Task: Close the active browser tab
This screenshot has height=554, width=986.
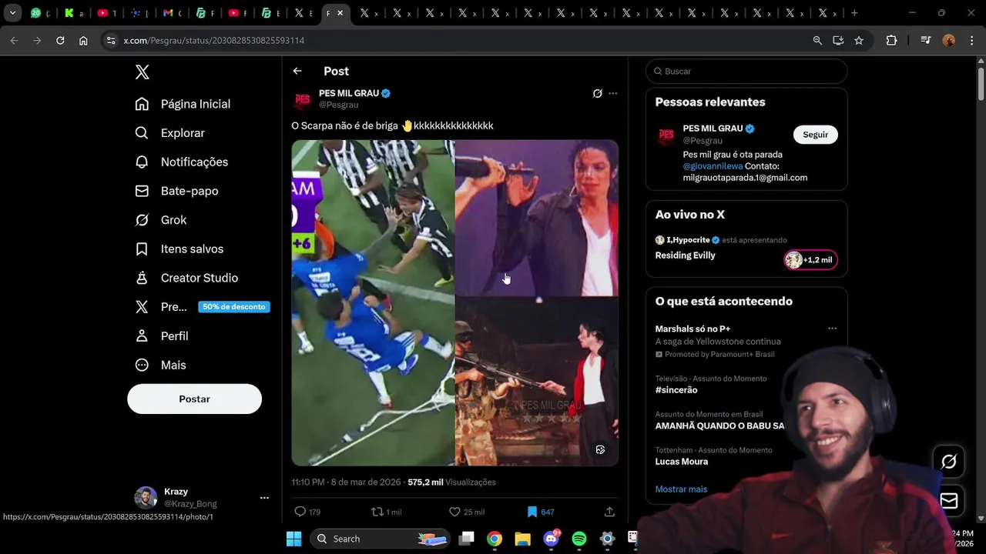Action: [x=340, y=13]
